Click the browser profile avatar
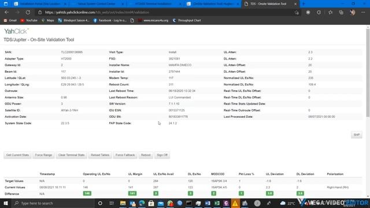Viewport: 370px width, 208px height. [353, 12]
